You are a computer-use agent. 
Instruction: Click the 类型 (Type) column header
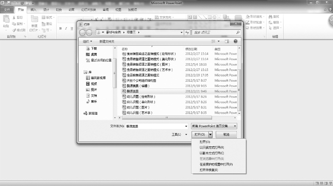[x=218, y=49]
